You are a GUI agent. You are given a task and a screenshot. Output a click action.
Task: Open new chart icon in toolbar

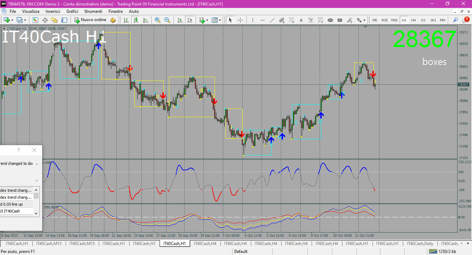(x=7, y=20)
